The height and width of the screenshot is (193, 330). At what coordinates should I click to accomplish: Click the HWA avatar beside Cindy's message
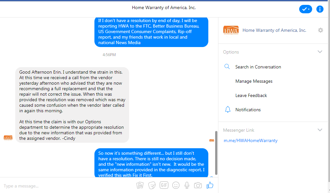point(8,138)
